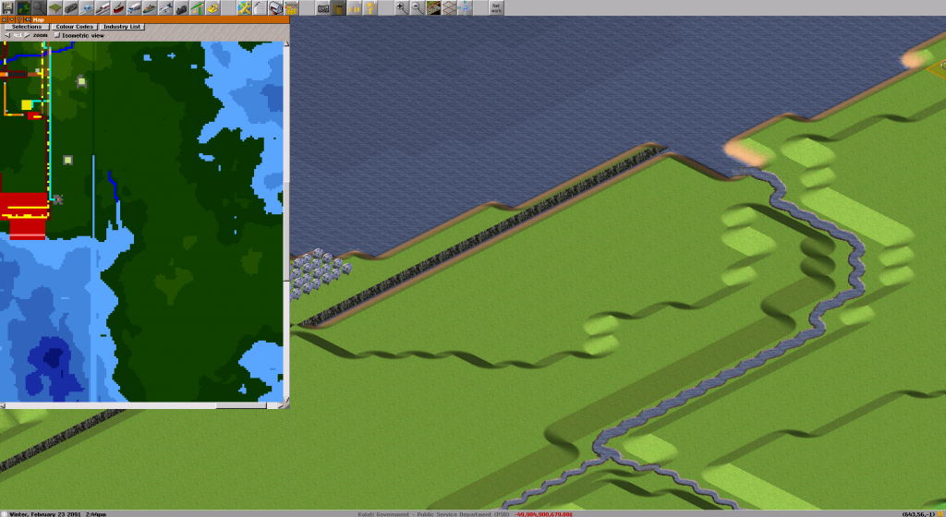Toggle the minimap tool icon
The image size is (946, 517).
tap(23, 7)
